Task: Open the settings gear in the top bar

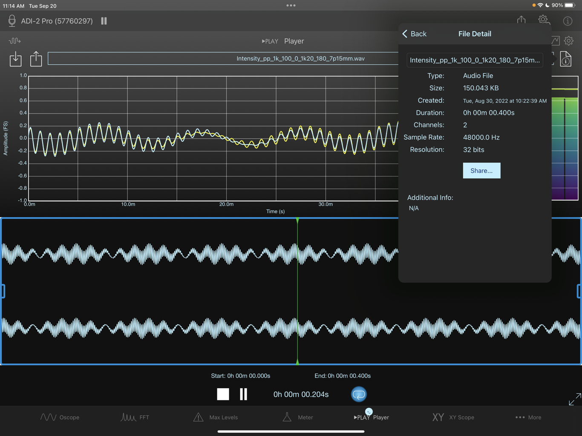Action: (543, 20)
